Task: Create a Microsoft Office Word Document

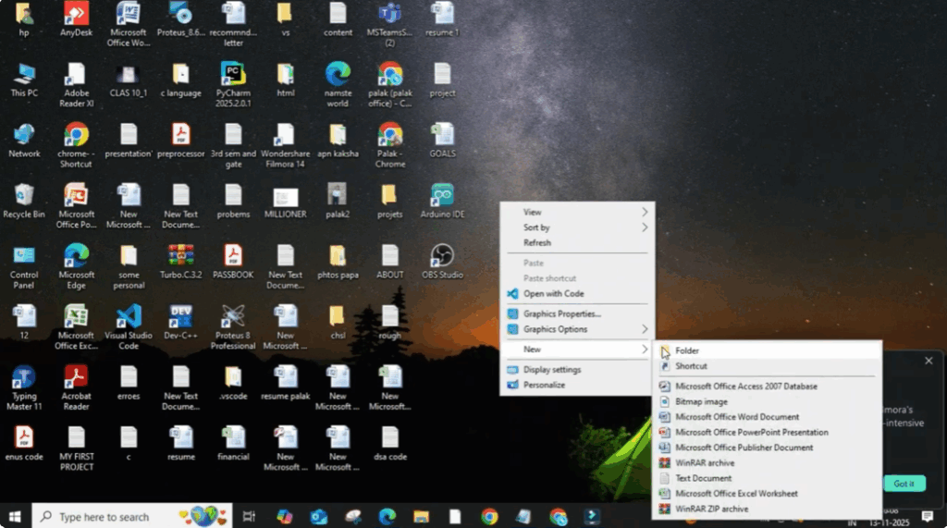Action: (767, 417)
